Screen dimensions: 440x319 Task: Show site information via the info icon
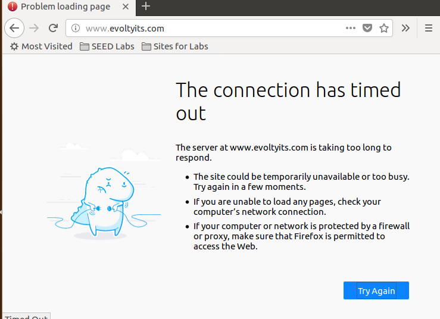tap(76, 28)
